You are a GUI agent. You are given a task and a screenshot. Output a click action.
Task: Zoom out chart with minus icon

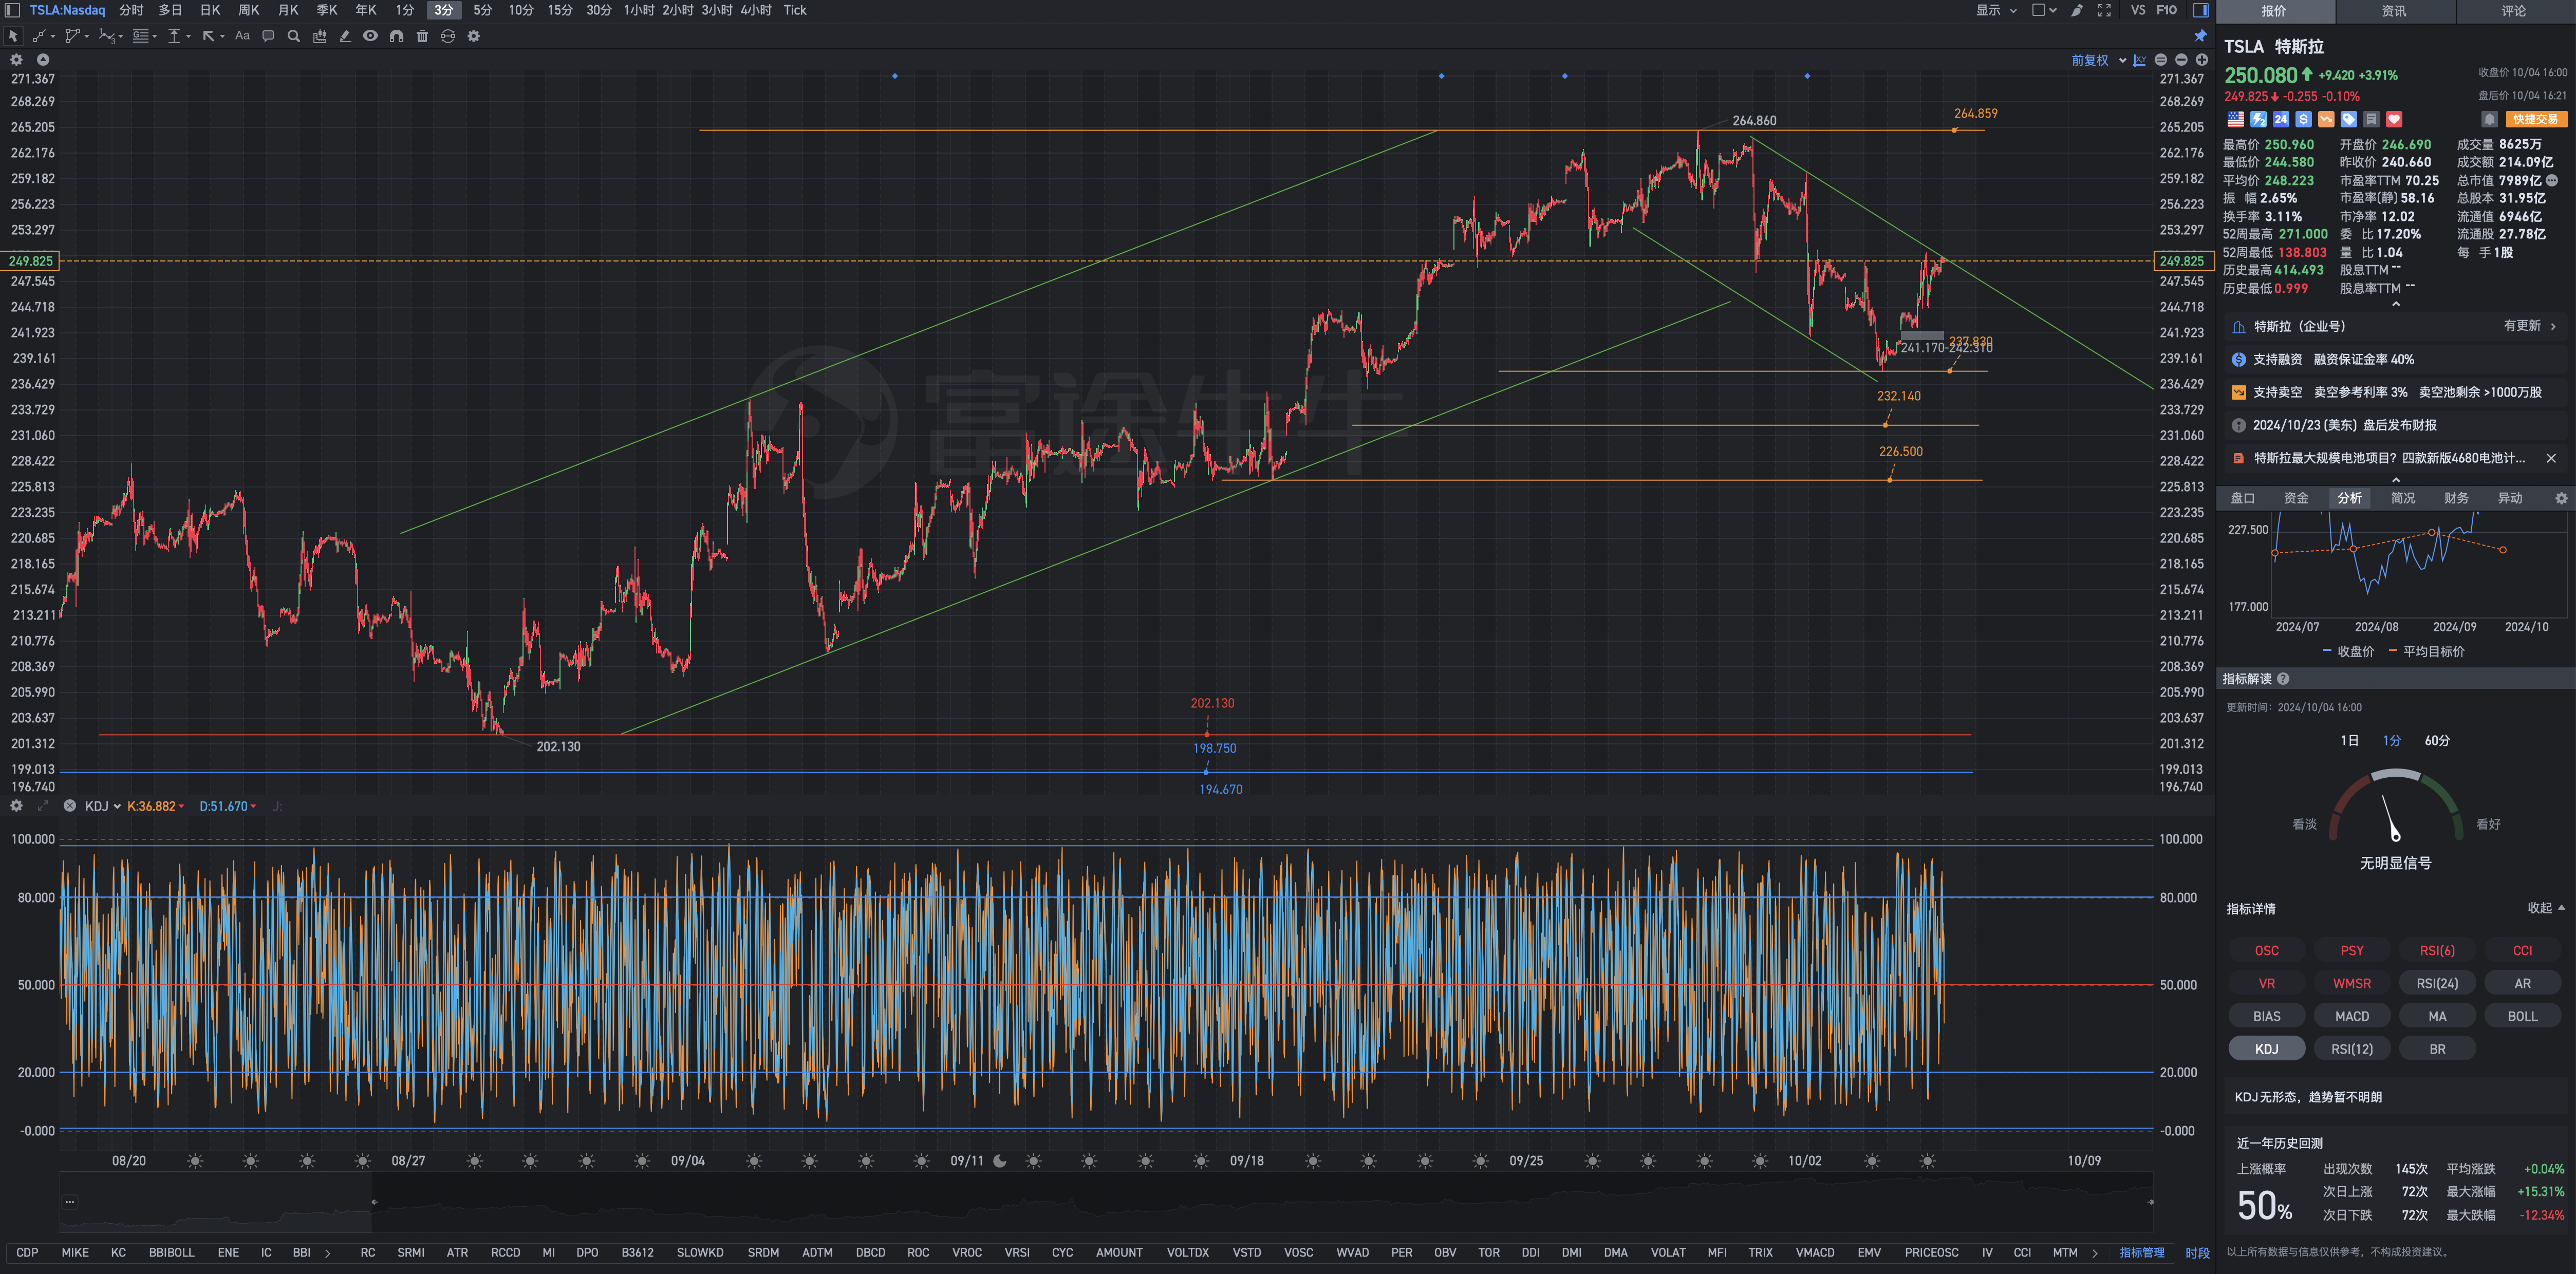[x=2181, y=60]
